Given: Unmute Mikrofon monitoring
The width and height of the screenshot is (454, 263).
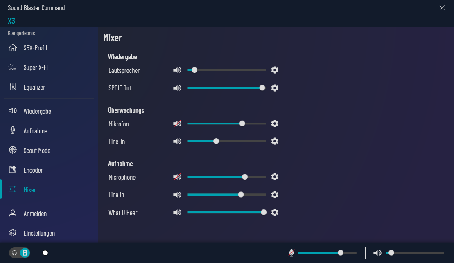Looking at the screenshot, I should click(177, 124).
